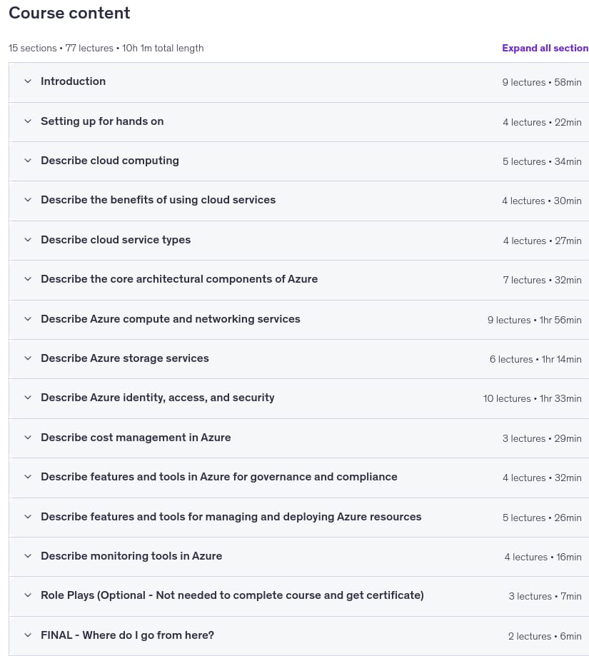Image resolution: width=589 pixels, height=656 pixels.
Task: Expand Describe cloud service types chevron
Action: coord(28,240)
